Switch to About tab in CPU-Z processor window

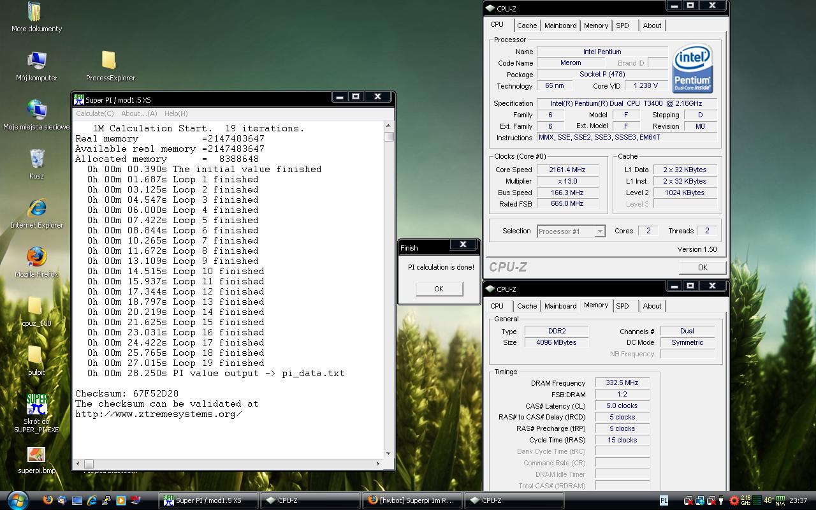(x=652, y=25)
